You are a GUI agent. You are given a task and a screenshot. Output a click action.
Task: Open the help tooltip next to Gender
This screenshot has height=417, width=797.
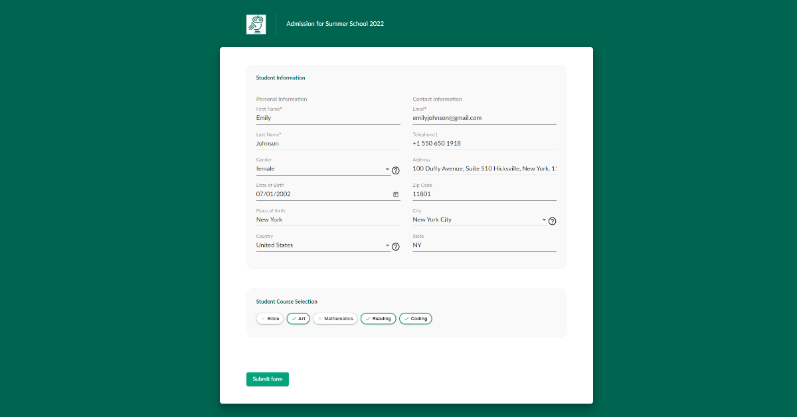(396, 170)
